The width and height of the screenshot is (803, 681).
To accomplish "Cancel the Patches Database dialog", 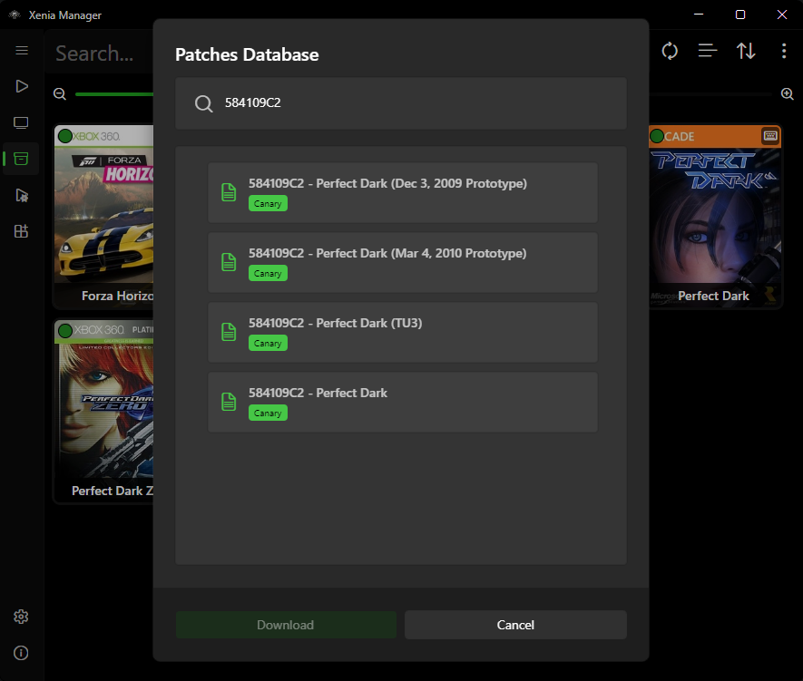I will (515, 625).
